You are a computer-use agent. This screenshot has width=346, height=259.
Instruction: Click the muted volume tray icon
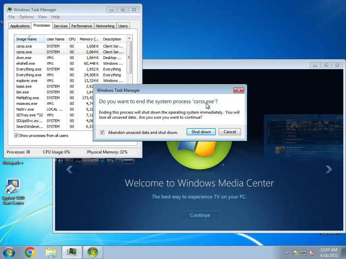312,253
